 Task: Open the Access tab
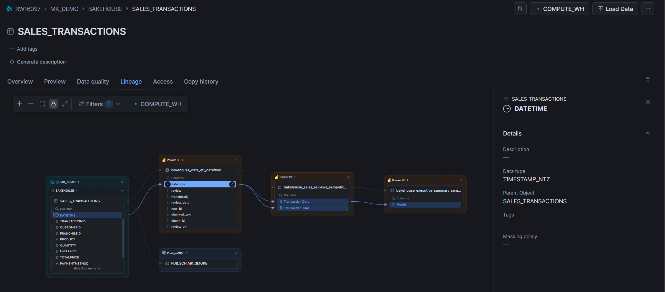(163, 82)
